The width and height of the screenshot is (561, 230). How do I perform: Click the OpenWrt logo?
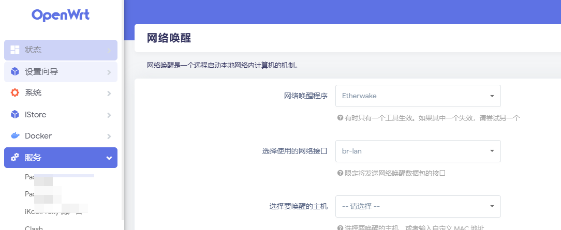point(61,15)
